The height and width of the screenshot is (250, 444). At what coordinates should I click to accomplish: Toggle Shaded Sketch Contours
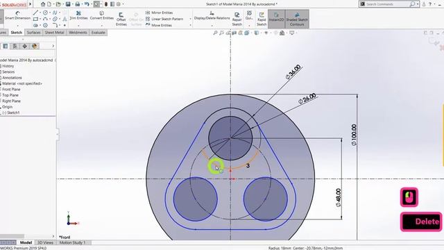297,19
